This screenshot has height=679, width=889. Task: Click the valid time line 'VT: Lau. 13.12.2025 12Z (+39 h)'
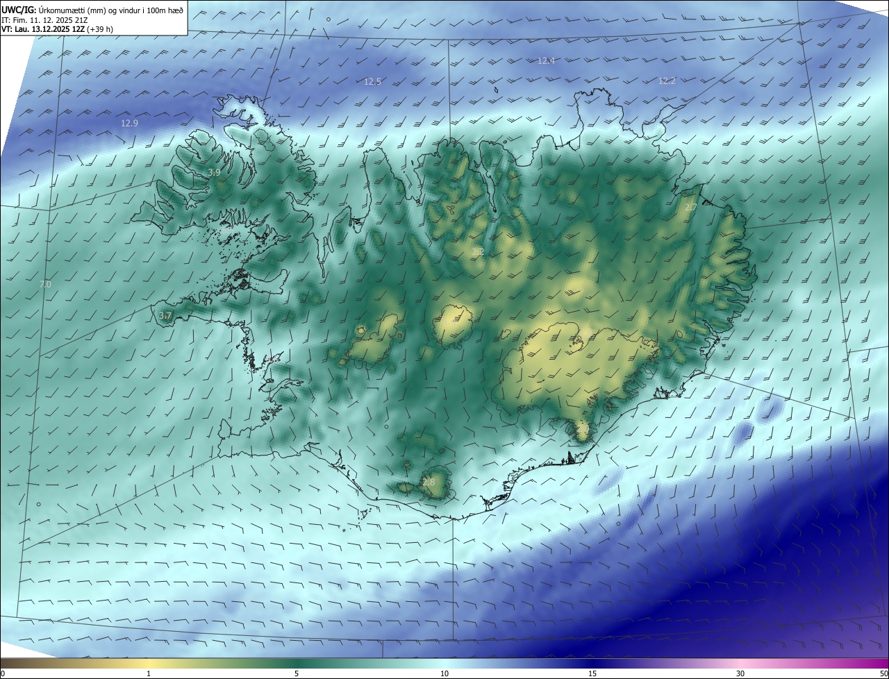click(58, 30)
